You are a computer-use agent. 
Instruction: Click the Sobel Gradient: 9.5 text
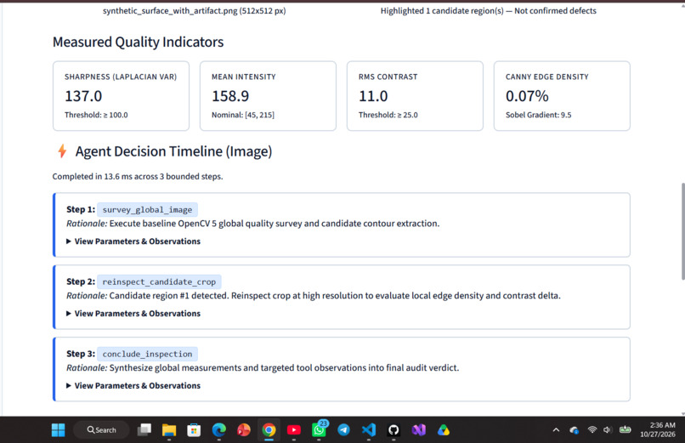point(538,115)
